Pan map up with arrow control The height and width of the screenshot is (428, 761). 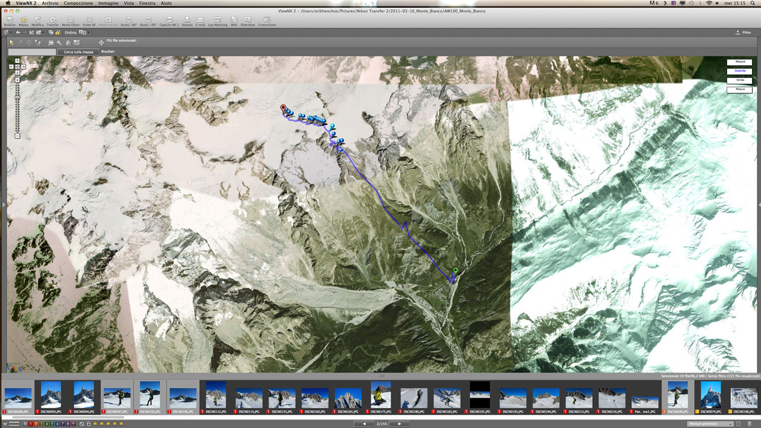pyautogui.click(x=17, y=61)
